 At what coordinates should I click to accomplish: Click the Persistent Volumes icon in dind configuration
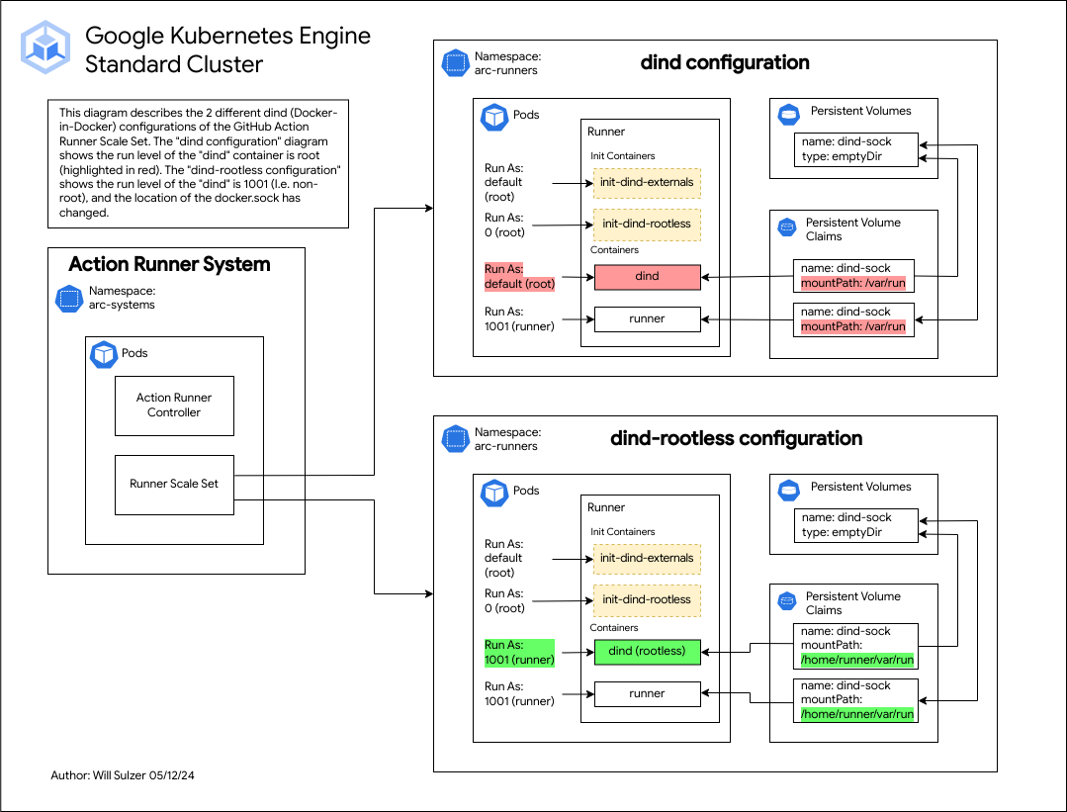(x=788, y=114)
